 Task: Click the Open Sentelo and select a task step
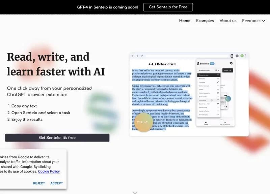(40, 113)
